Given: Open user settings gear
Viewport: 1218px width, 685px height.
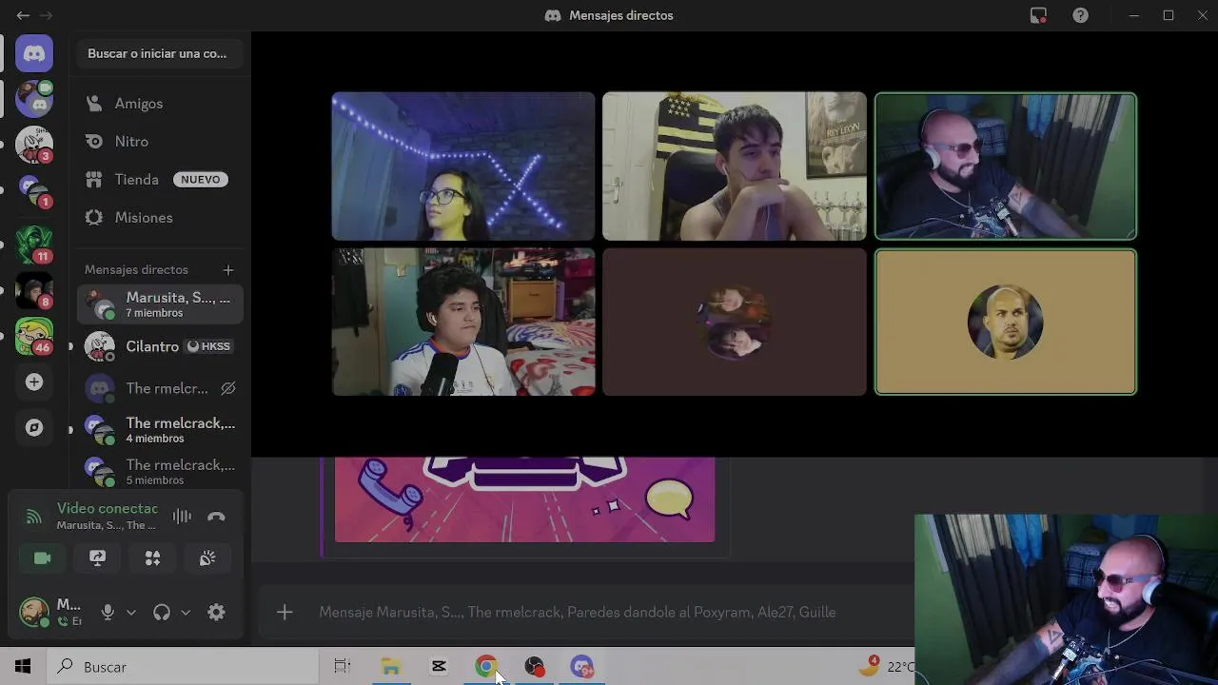Looking at the screenshot, I should (216, 613).
